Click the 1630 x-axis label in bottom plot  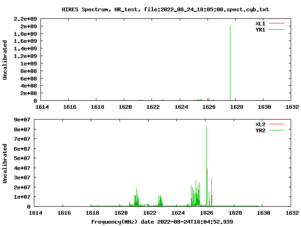click(x=263, y=213)
